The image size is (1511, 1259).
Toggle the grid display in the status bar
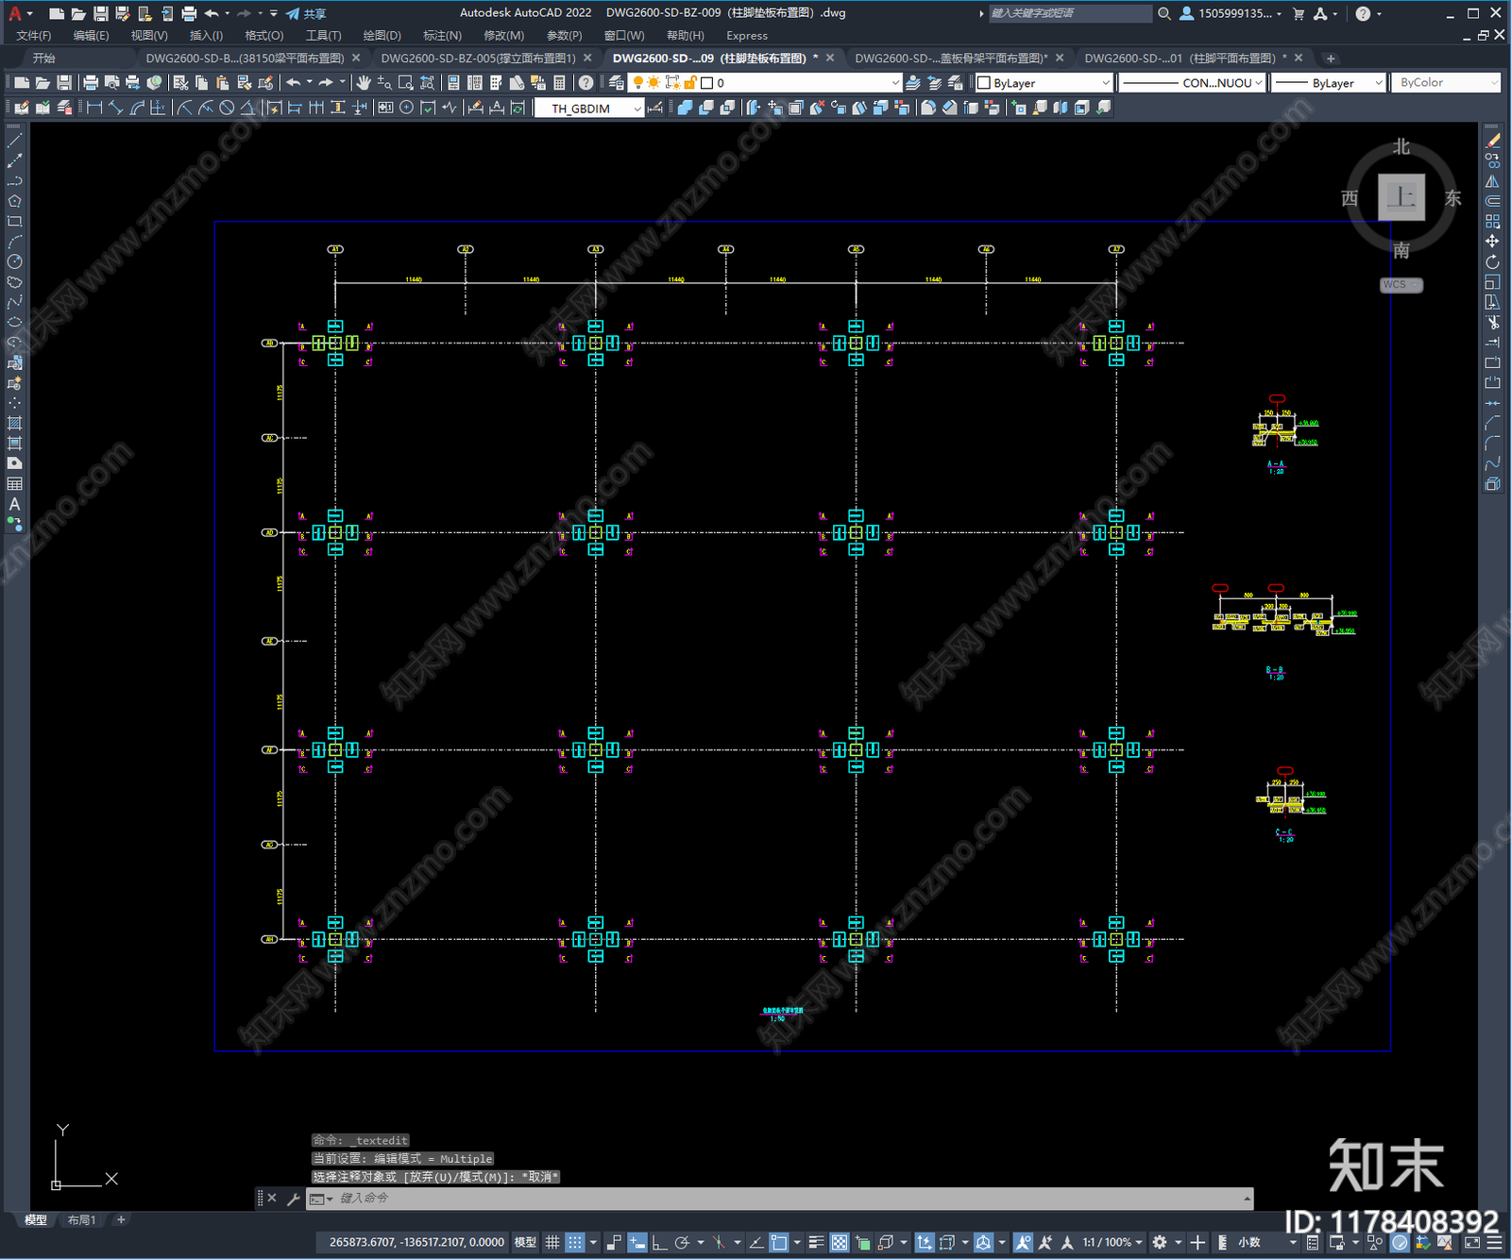pos(552,1242)
